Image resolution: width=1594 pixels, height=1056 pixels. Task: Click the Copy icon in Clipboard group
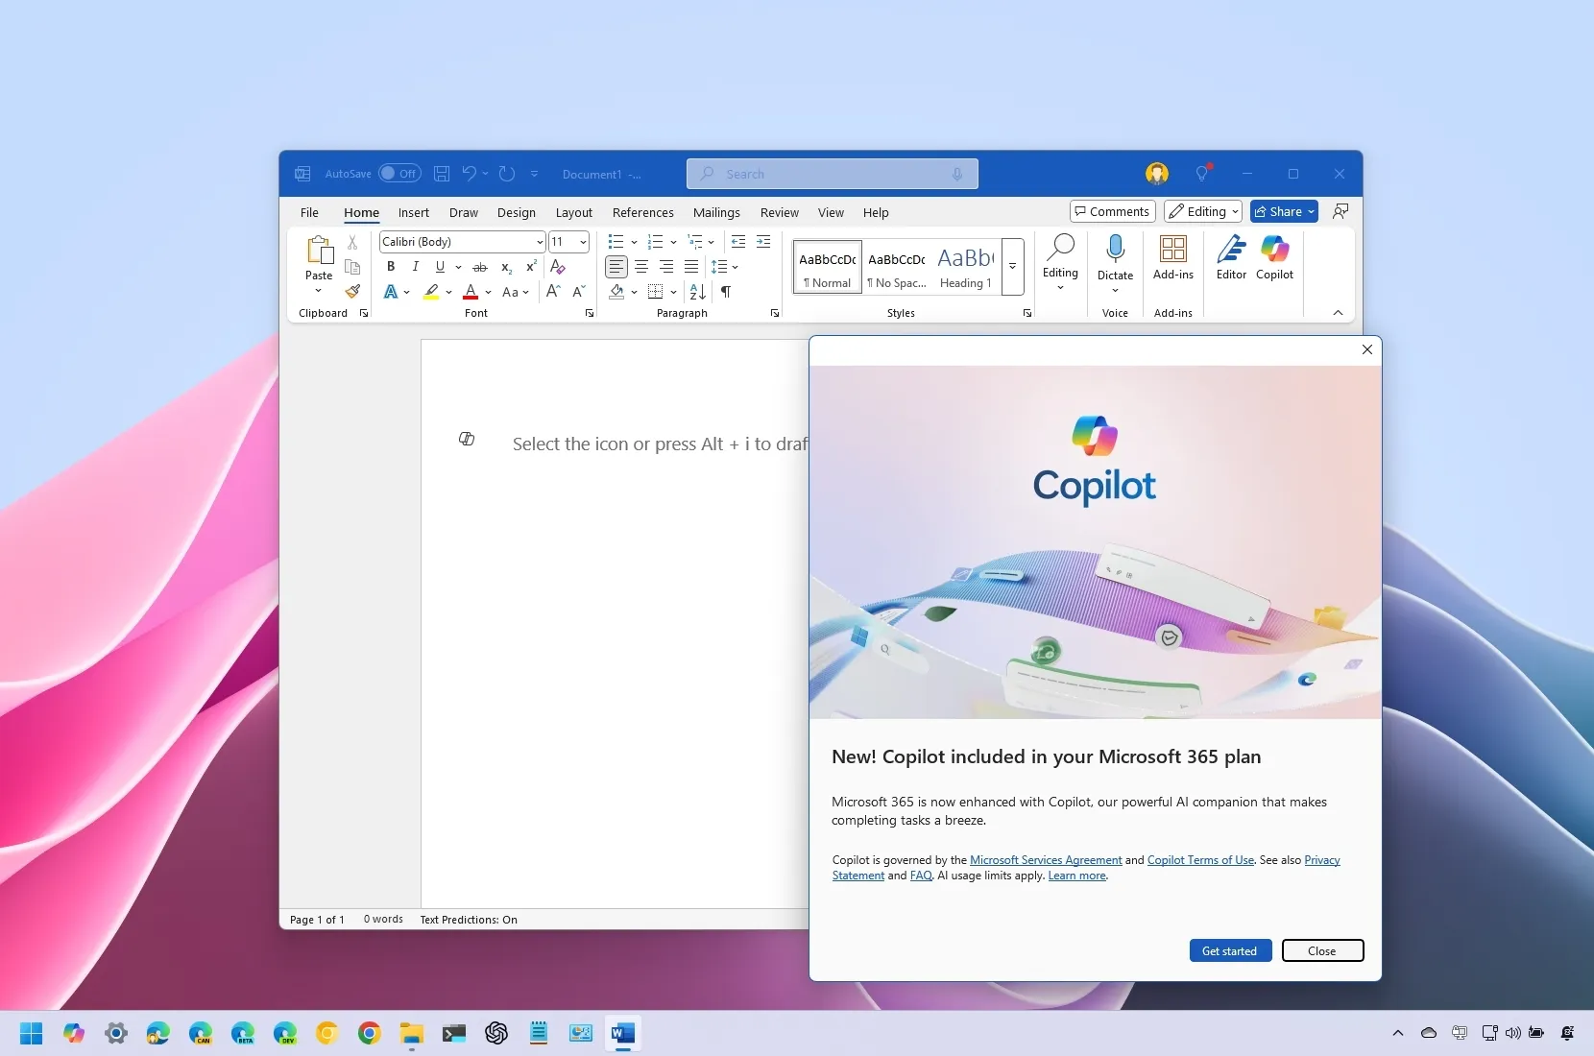pyautogui.click(x=352, y=267)
